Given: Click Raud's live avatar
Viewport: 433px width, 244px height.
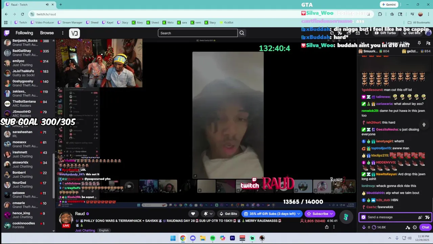Looking at the screenshot, I should pos(66,220).
